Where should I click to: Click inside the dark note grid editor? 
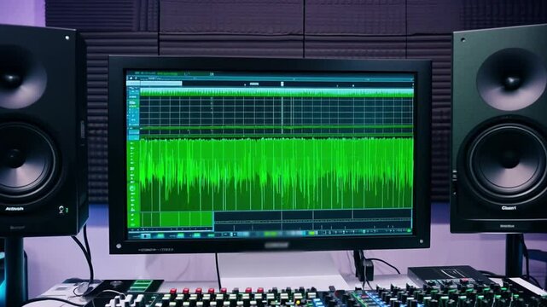(276, 112)
